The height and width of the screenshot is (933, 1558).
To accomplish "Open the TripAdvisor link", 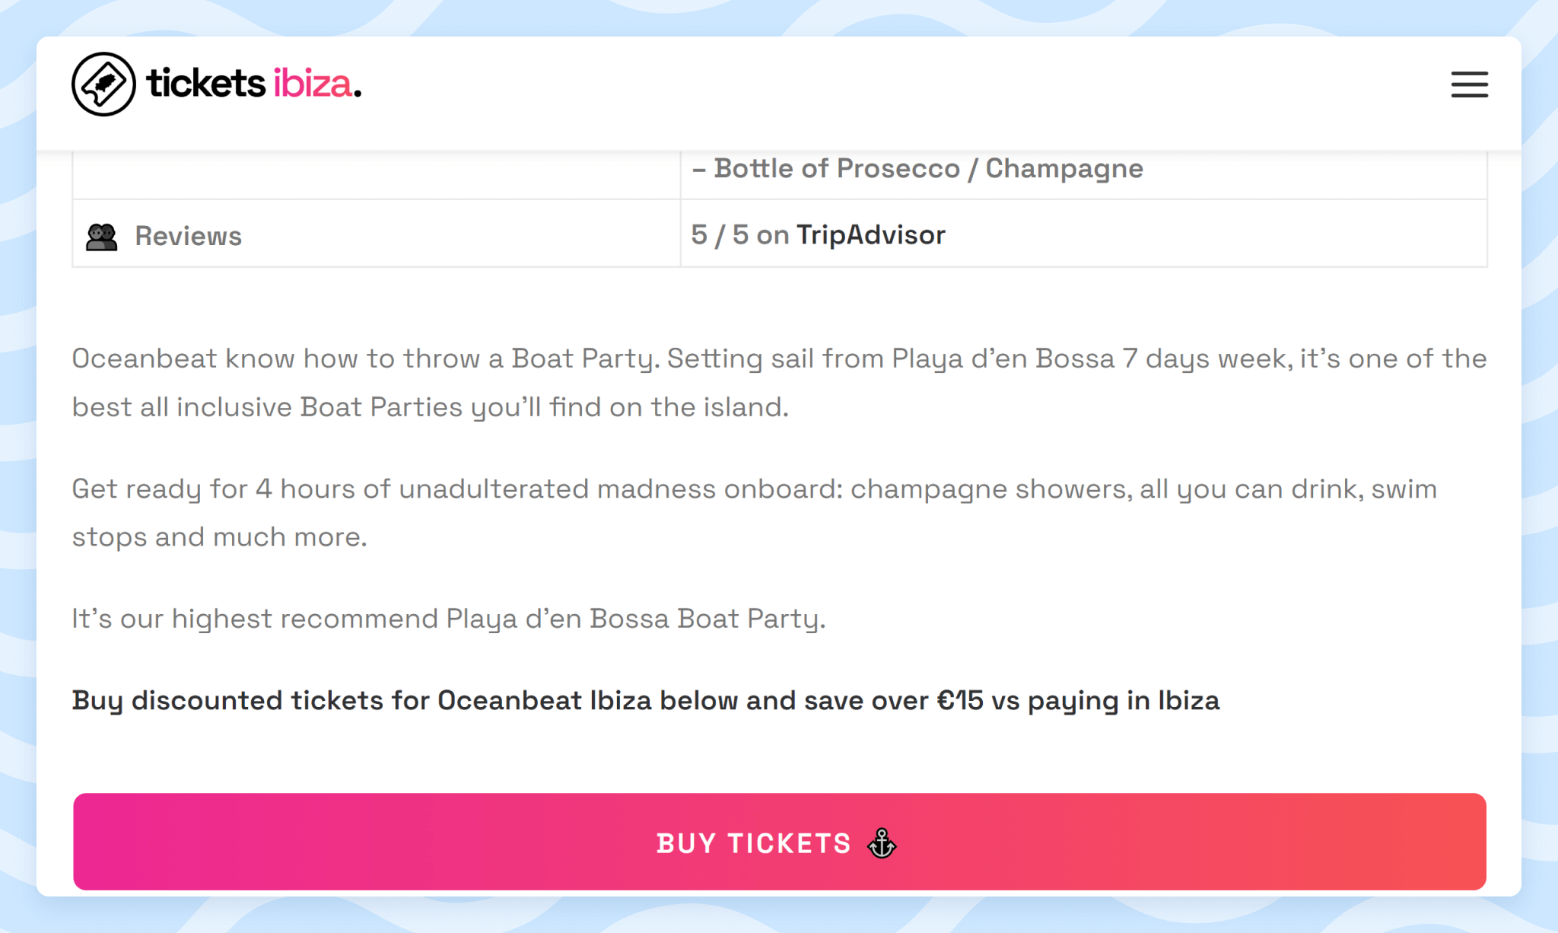I will click(870, 234).
